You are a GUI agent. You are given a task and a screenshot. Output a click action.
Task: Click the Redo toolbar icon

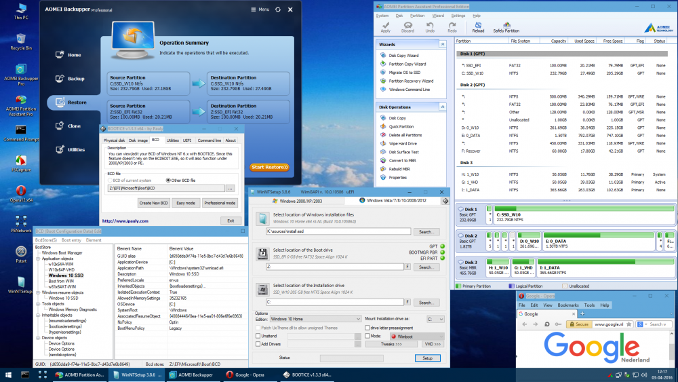point(452,27)
